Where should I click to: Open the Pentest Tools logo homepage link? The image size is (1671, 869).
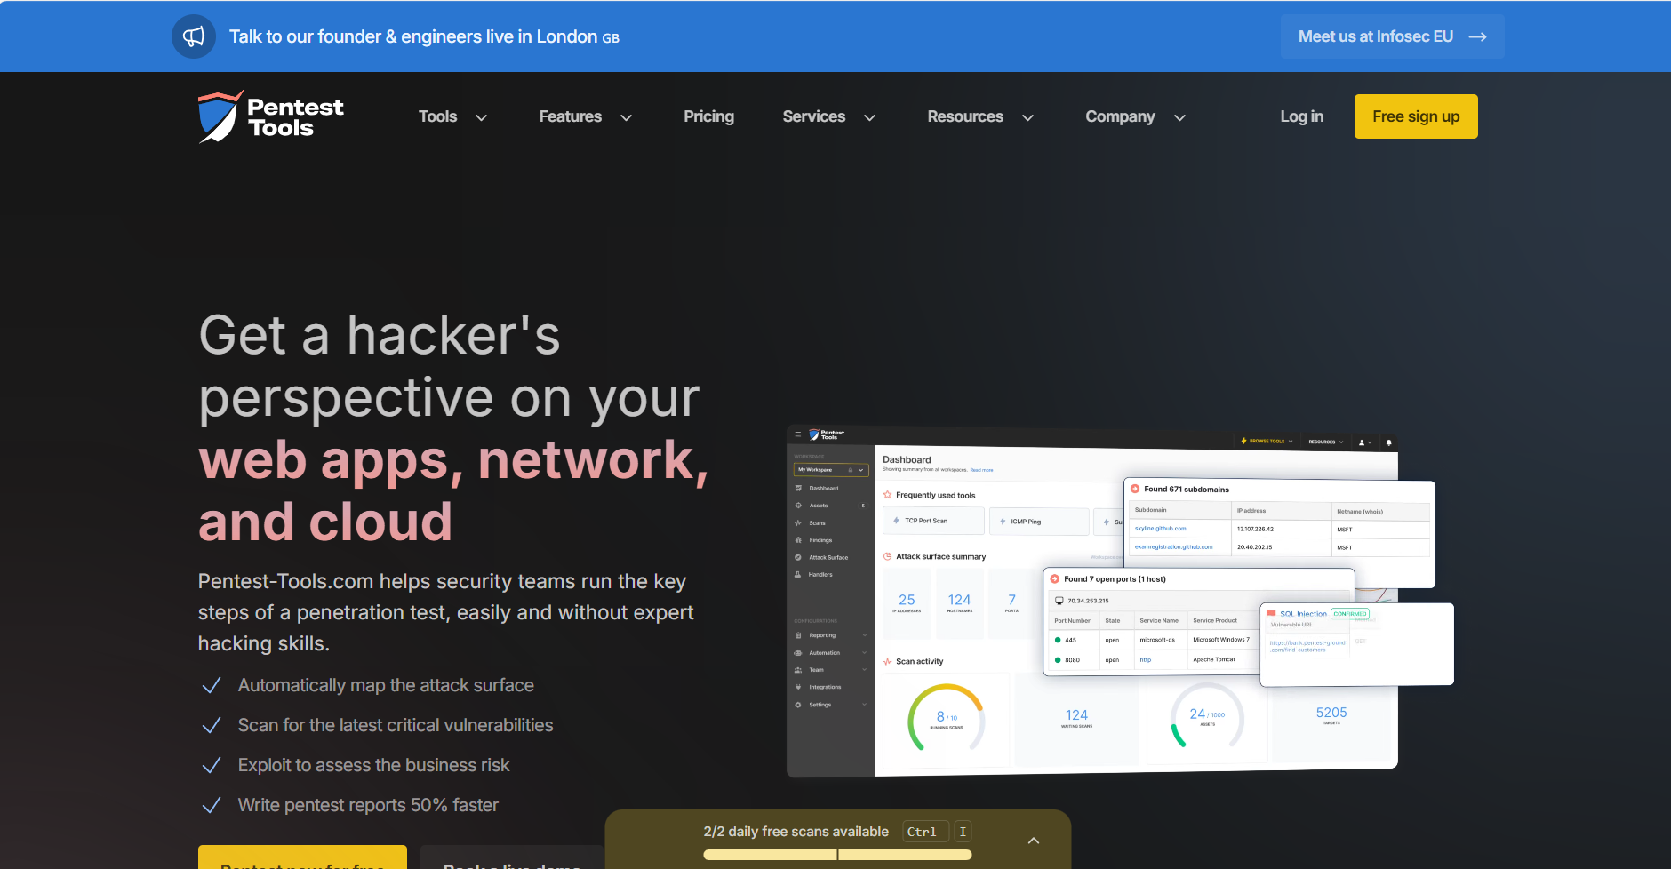tap(270, 116)
